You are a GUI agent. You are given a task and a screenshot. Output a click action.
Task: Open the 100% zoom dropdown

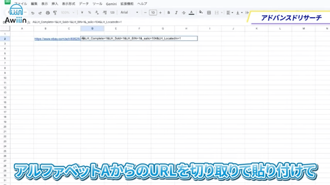(x=67, y=13)
